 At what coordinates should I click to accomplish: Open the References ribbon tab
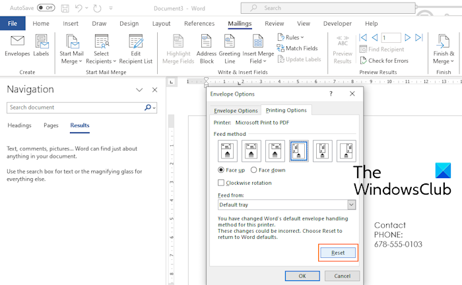click(199, 23)
